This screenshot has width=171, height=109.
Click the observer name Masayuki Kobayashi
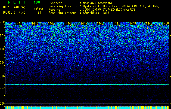tap(98, 3)
